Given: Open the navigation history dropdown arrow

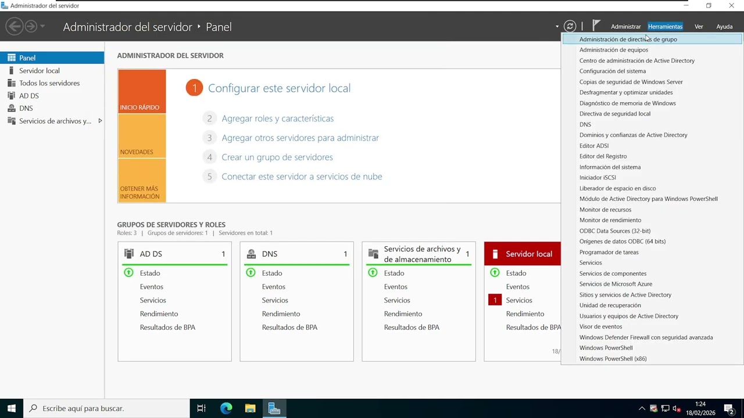Looking at the screenshot, I should (42, 26).
